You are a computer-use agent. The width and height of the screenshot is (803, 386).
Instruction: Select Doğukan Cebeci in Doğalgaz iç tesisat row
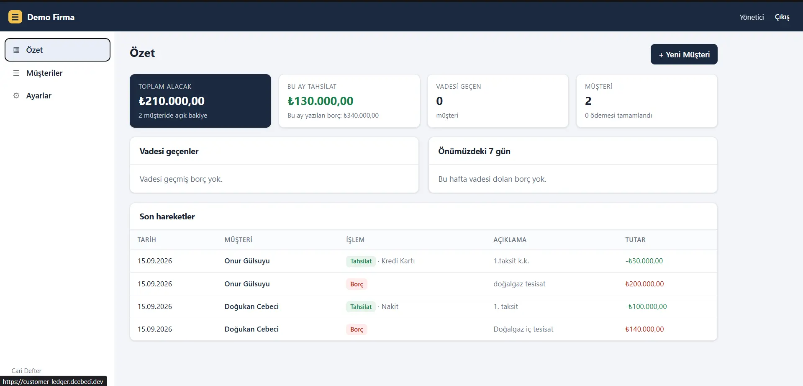click(x=251, y=329)
